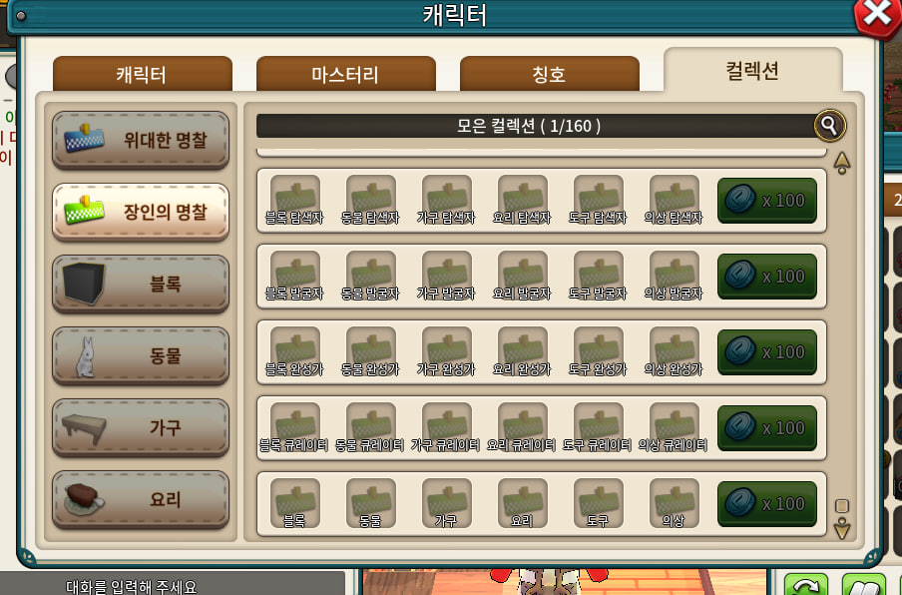Switch to the 캐릭터 tab
The image size is (902, 595).
(142, 74)
